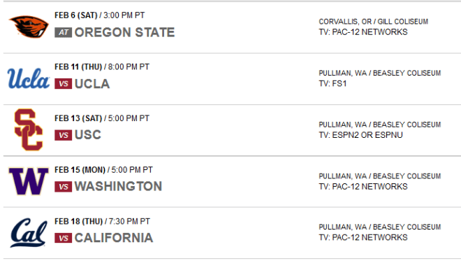
Task: Click the Corvallis, OR / Gill Coliseum venue
Action: coord(374,22)
